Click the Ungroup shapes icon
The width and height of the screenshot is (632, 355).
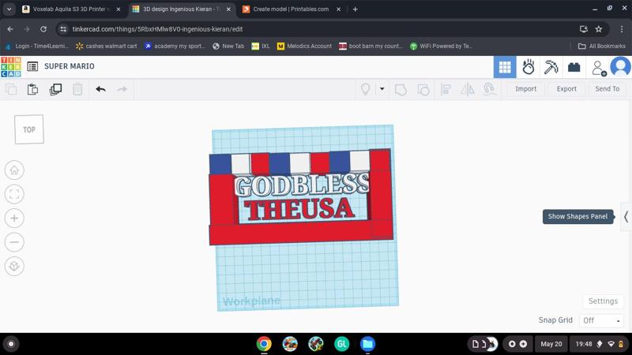[423, 89]
